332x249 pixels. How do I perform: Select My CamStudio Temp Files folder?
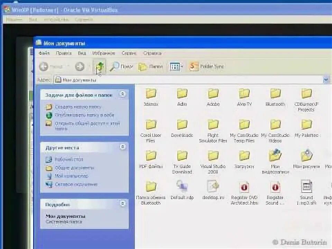(244, 131)
